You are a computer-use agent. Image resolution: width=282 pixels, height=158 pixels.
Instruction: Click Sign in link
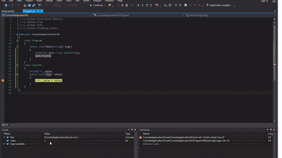point(264,1)
